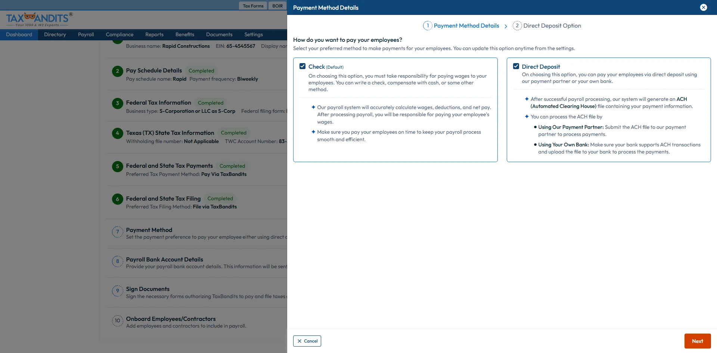Open the Documents menu
This screenshot has height=353, width=717.
click(219, 34)
